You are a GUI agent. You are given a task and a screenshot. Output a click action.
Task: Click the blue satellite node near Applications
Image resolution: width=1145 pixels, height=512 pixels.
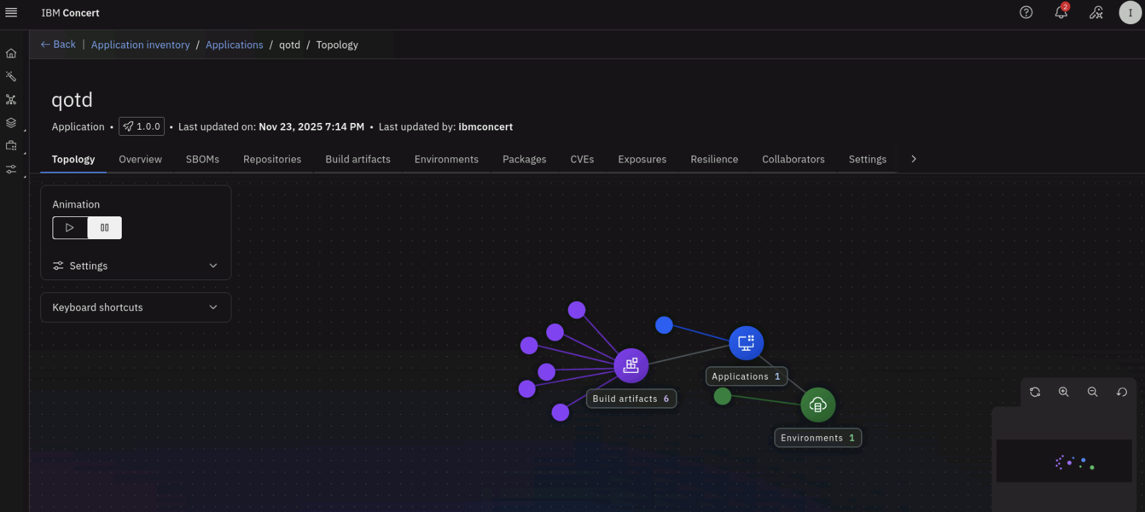664,325
